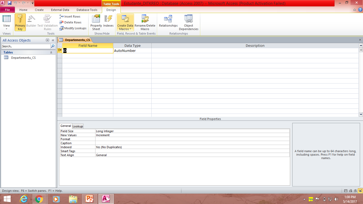
Task: Open the External Data tab
Action: 60,10
